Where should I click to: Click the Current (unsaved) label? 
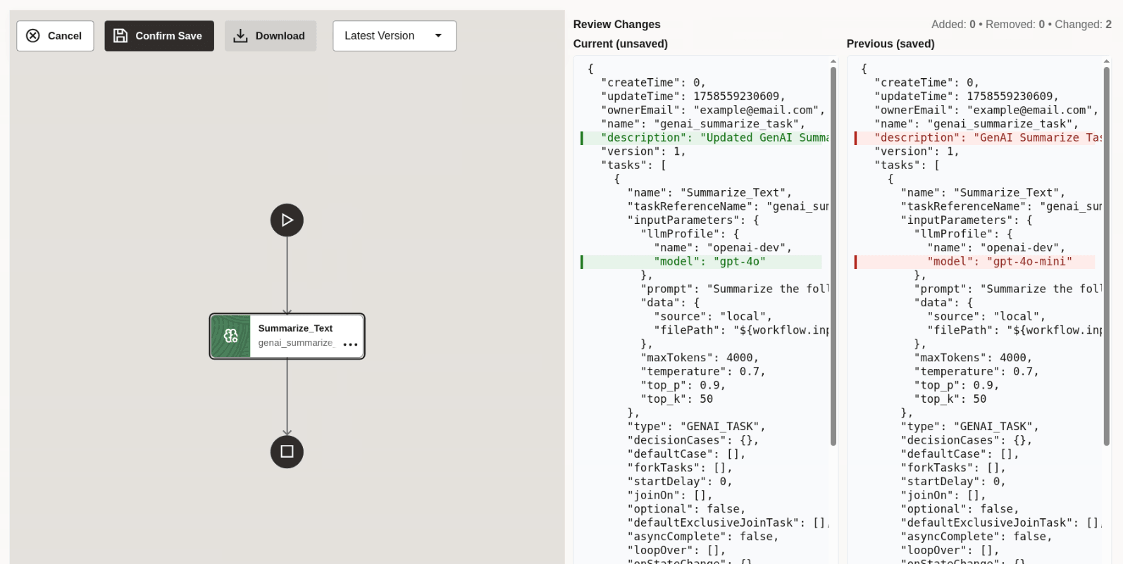pos(621,44)
